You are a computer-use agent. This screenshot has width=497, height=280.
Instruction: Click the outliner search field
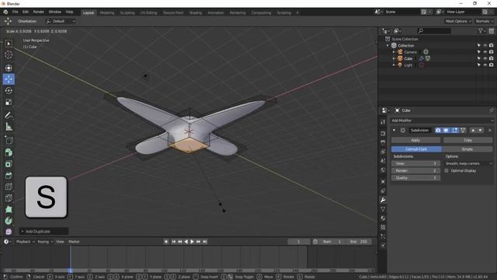pyautogui.click(x=434, y=31)
